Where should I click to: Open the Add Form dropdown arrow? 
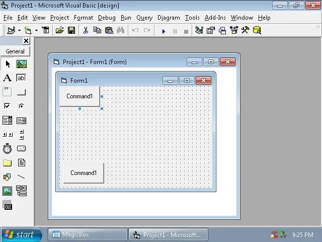pos(36,30)
